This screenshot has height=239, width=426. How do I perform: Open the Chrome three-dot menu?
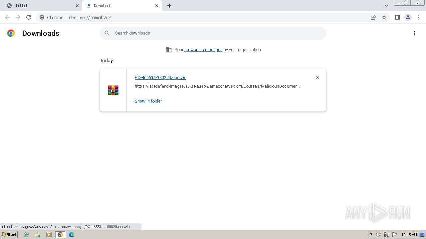tap(419, 17)
